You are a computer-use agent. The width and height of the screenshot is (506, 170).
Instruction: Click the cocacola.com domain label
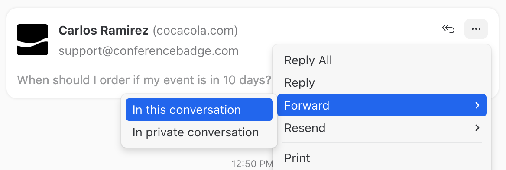[x=195, y=31]
